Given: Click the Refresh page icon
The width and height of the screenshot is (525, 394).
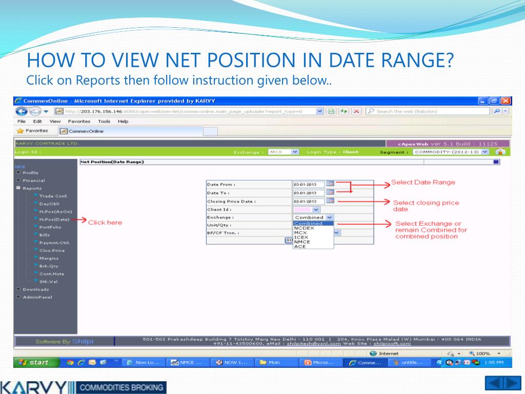Looking at the screenshot, I should coord(344,111).
